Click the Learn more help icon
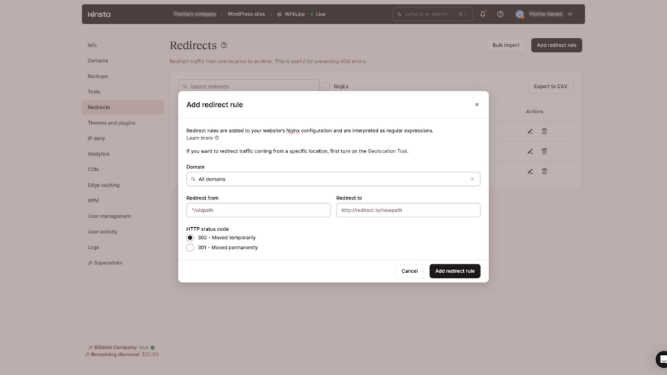This screenshot has height=375, width=667. pyautogui.click(x=216, y=138)
